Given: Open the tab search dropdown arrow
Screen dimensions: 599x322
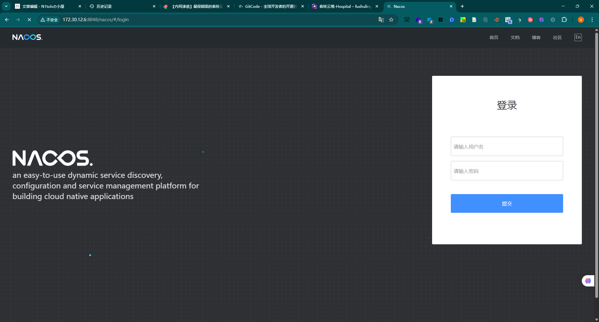Looking at the screenshot, I should point(6,6).
